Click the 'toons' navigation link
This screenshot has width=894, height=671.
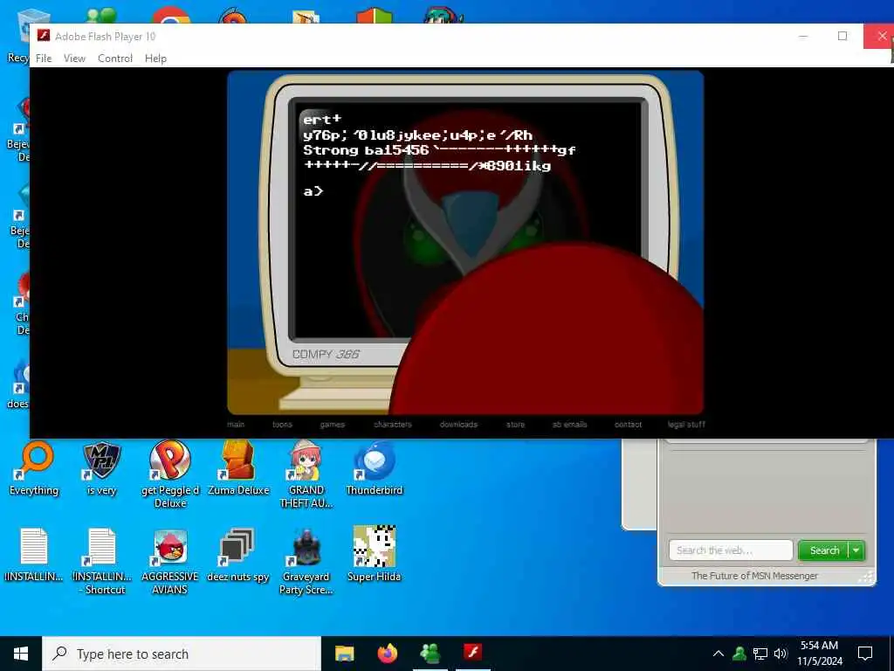(x=282, y=425)
